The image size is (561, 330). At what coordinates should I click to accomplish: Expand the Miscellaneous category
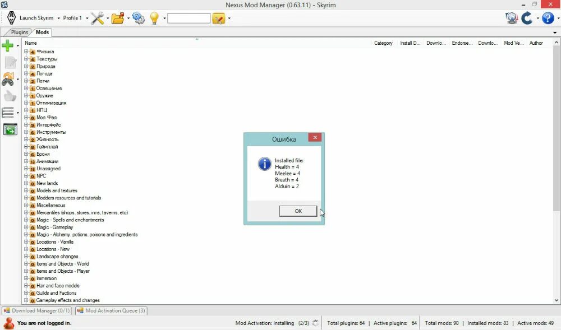pos(26,206)
